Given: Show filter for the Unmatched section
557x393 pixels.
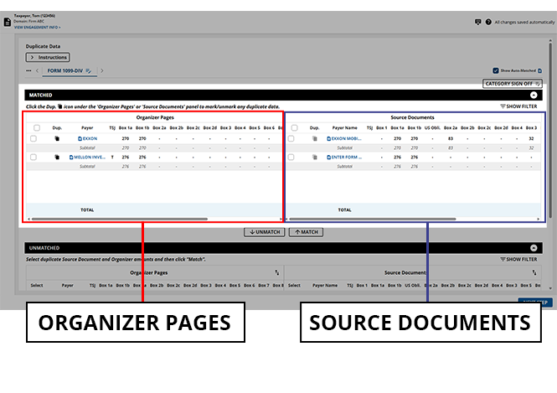Looking at the screenshot, I should (x=518, y=260).
